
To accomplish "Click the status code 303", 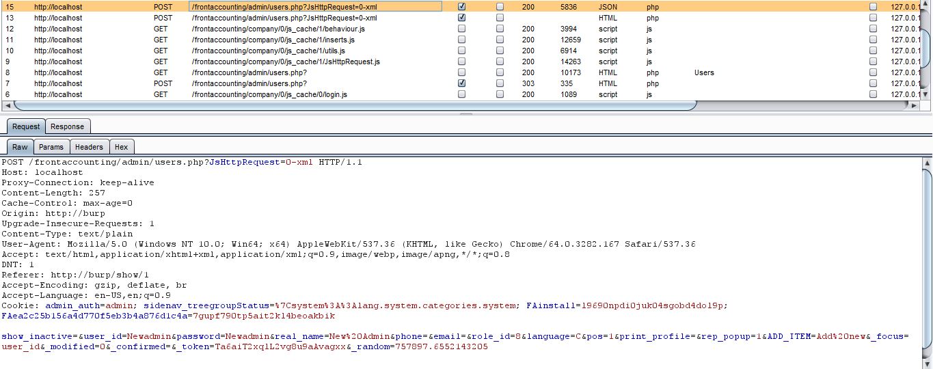I will click(x=528, y=83).
